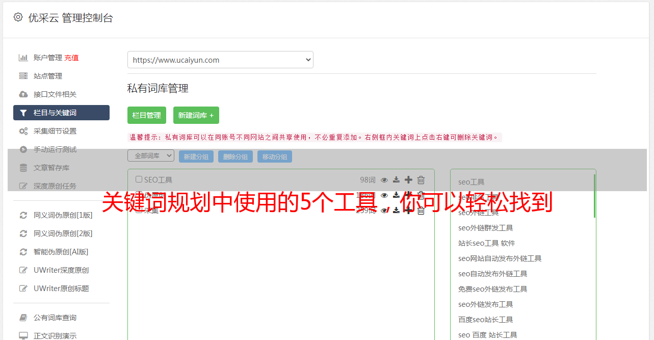This screenshot has height=340, width=654.
Task: Click the 98词 count in SEO工具 row
Action: (368, 180)
